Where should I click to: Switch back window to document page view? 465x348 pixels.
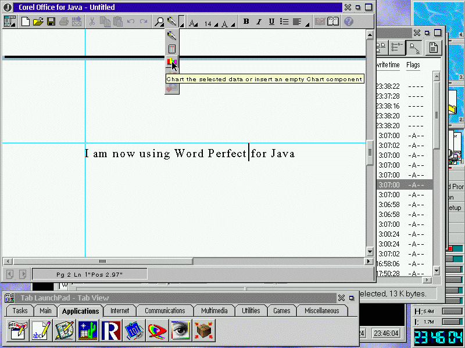pyautogui.click(x=433, y=48)
